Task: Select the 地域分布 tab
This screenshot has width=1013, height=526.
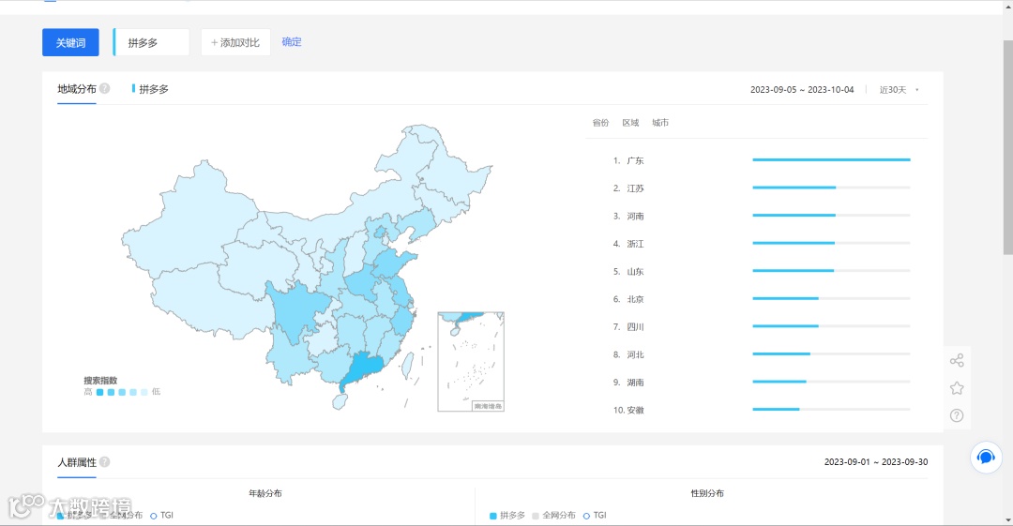Action: click(x=77, y=89)
